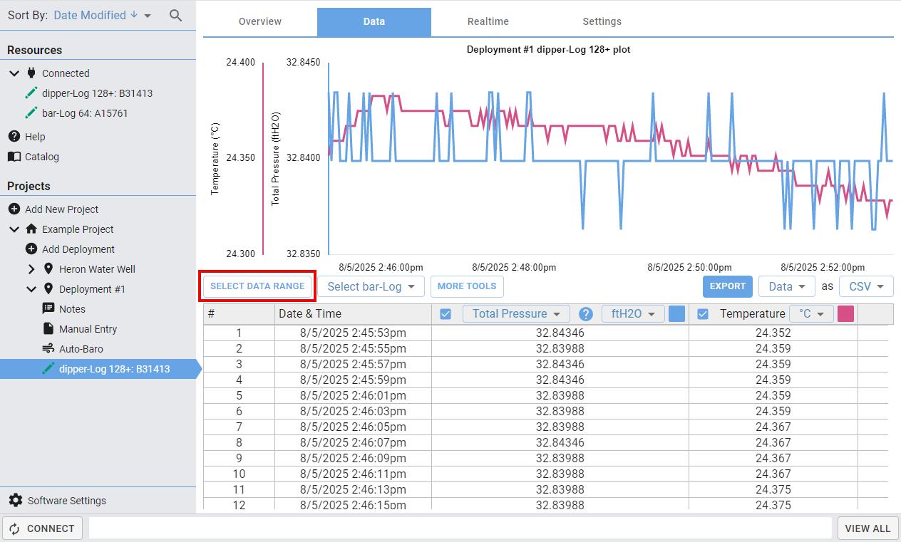Click the plug icon beside Connected

(x=31, y=73)
